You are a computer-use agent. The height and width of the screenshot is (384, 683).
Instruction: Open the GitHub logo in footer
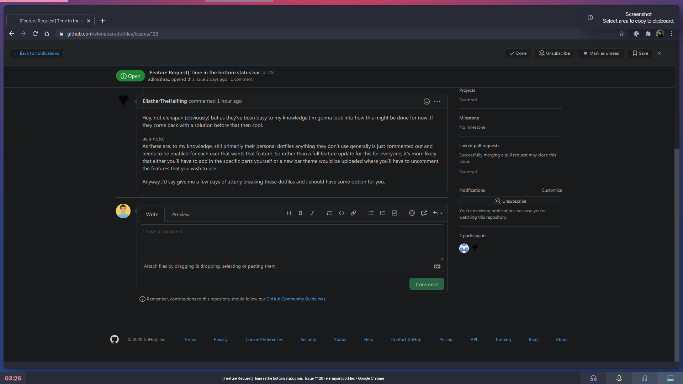pyautogui.click(x=115, y=340)
